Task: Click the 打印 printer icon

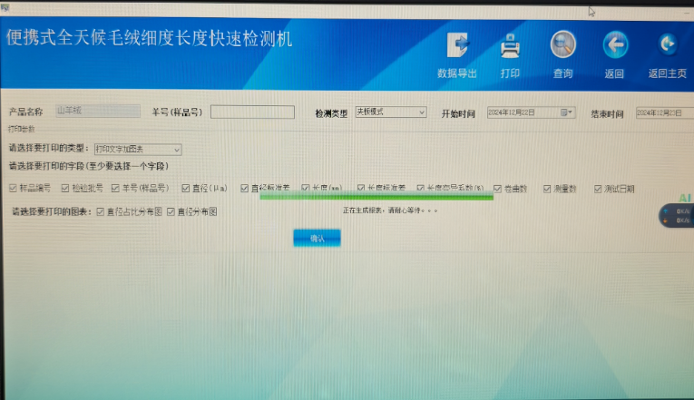Action: click(510, 45)
